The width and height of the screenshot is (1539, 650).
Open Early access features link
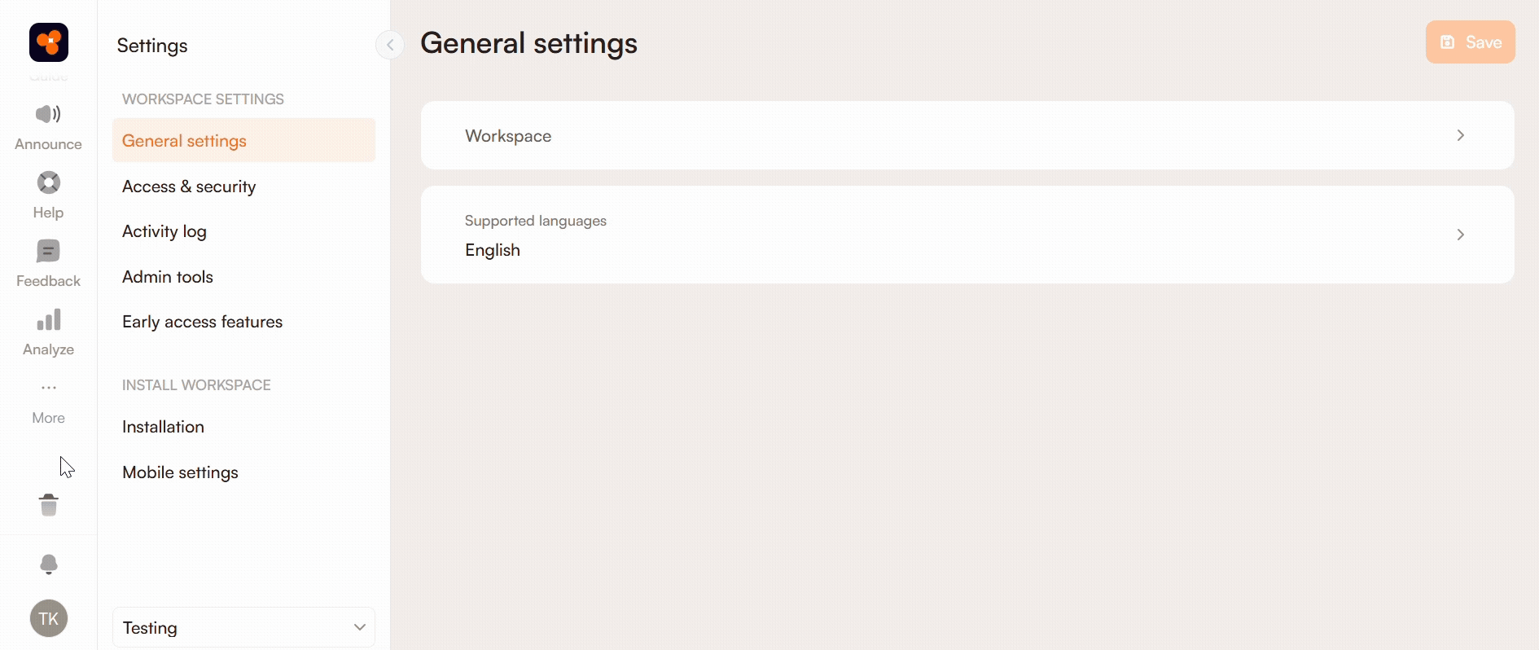[202, 322]
